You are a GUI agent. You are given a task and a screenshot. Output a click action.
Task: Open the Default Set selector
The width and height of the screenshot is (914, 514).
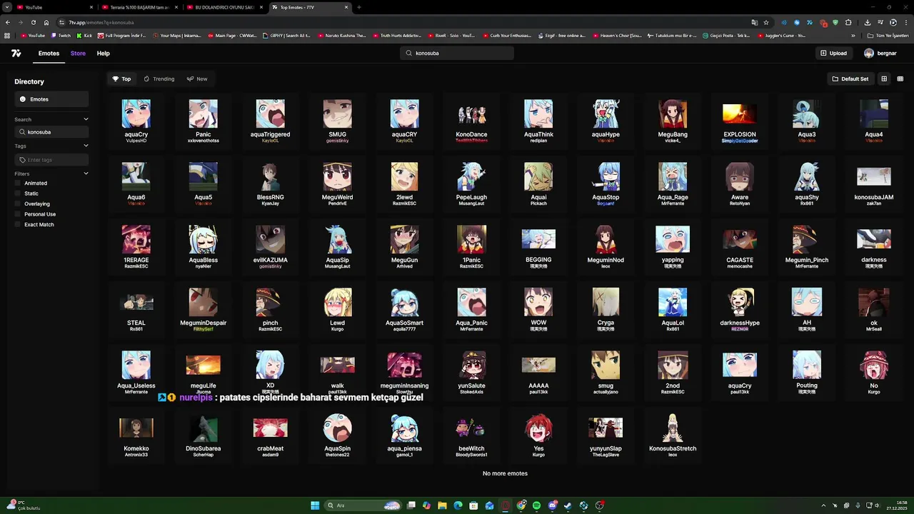click(x=850, y=79)
